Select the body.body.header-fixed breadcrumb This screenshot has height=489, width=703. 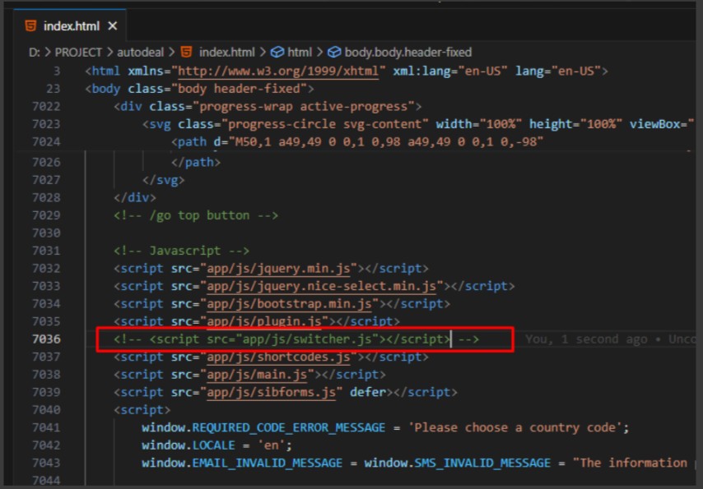408,53
